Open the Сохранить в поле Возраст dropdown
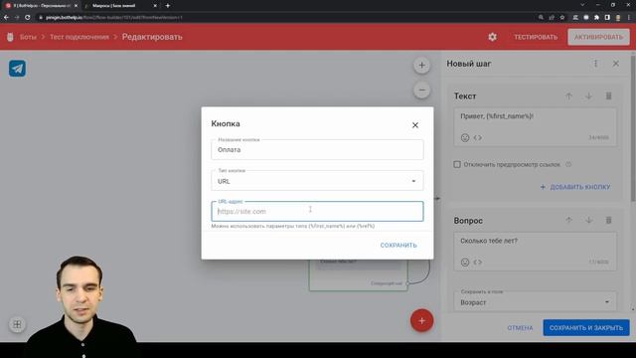636x358 pixels. point(535,302)
